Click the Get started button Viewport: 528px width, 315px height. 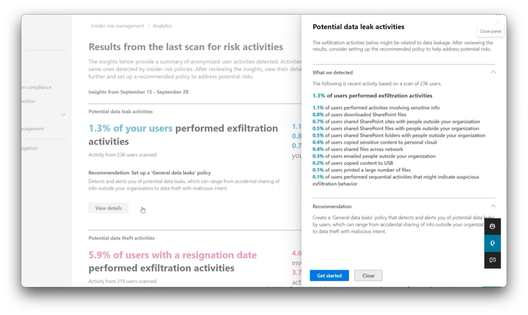point(329,275)
